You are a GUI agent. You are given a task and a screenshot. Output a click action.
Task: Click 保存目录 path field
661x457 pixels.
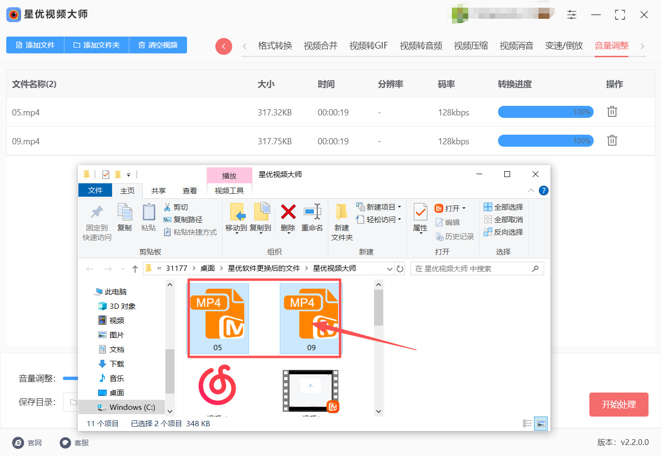pos(71,402)
